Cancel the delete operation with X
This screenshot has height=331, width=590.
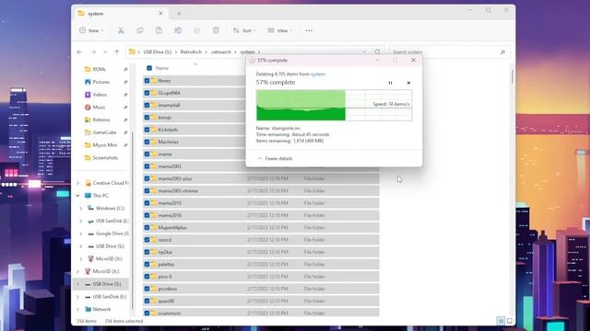[x=408, y=83]
